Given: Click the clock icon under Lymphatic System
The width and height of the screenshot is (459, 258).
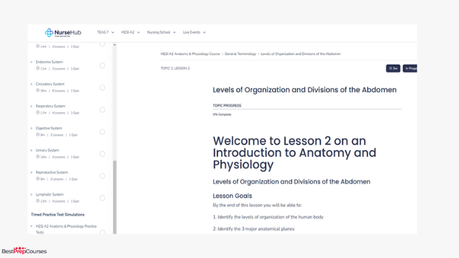Looking at the screenshot, I should pyautogui.click(x=37, y=201).
